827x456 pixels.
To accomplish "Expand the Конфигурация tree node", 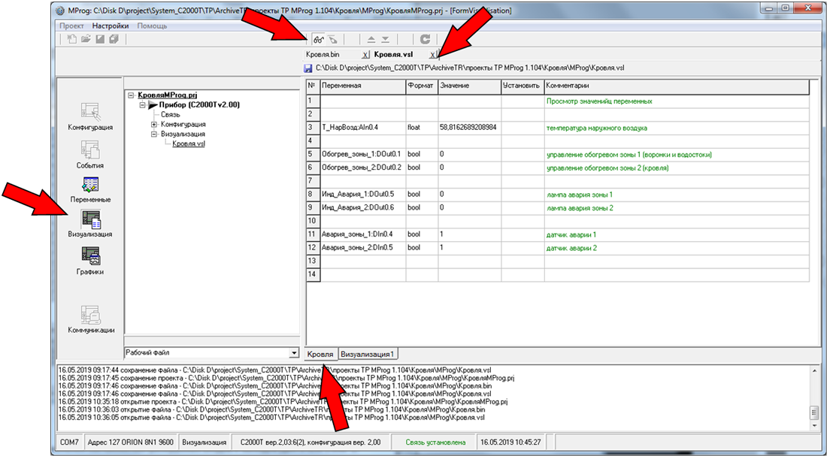I will (154, 125).
